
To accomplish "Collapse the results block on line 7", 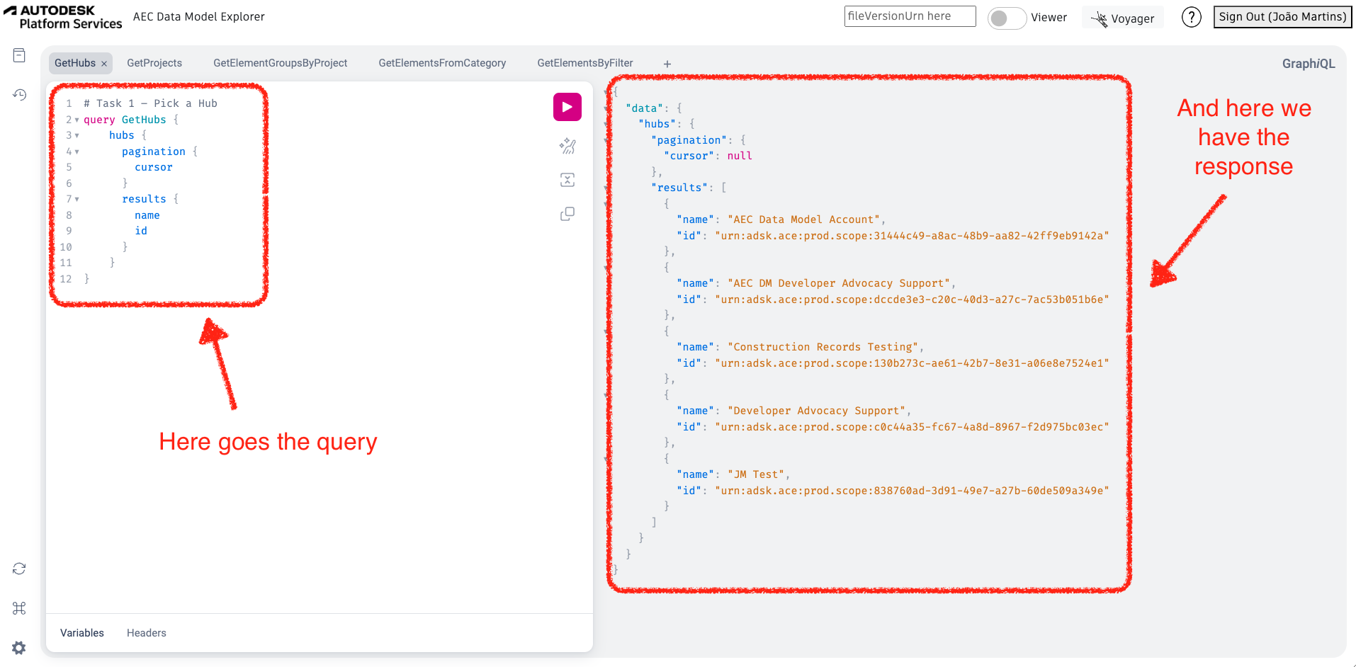I will click(x=77, y=199).
